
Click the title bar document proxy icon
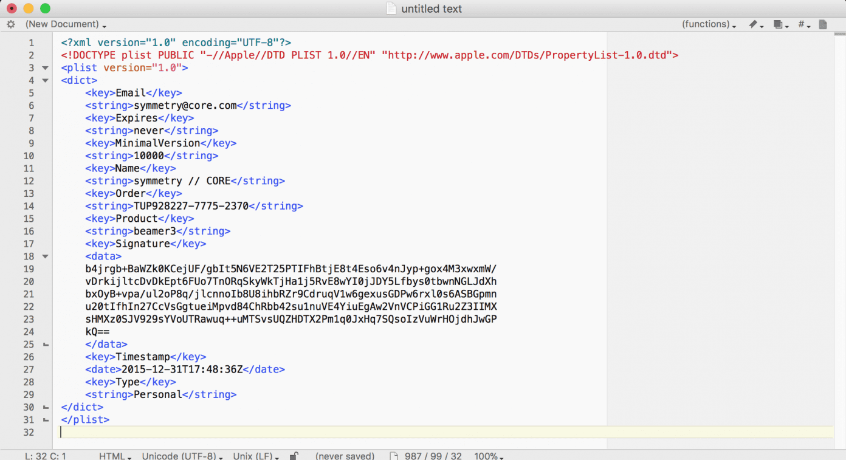click(x=391, y=9)
